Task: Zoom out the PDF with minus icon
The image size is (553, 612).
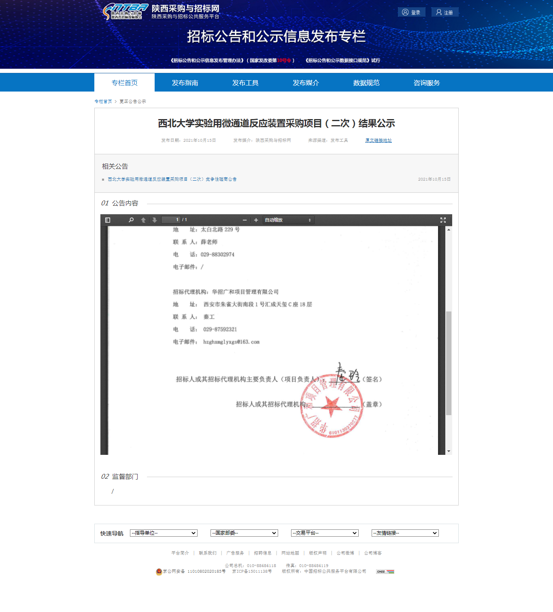Action: point(245,220)
